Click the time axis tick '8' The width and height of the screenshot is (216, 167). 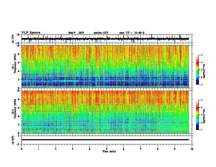(158, 149)
